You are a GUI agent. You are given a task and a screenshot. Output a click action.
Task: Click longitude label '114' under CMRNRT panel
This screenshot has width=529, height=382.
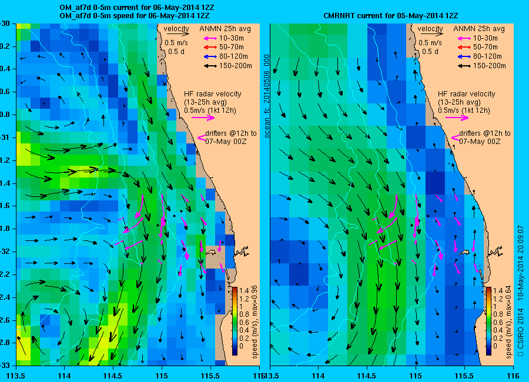318,376
